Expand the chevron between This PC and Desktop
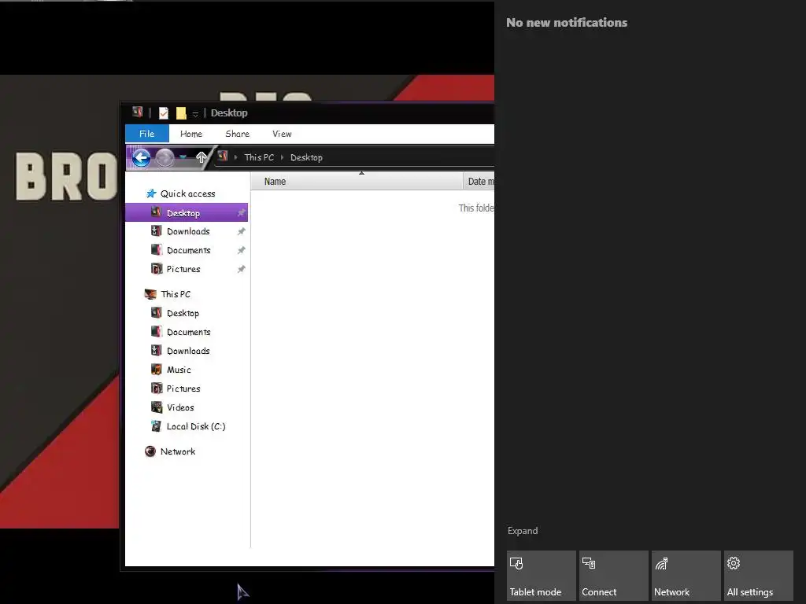The width and height of the screenshot is (806, 604). coord(283,157)
